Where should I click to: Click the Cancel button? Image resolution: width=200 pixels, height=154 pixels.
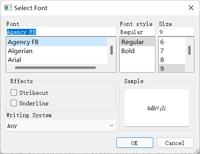(x=175, y=143)
